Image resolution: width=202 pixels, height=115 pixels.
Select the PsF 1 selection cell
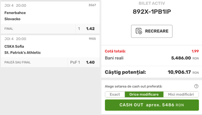75,62
